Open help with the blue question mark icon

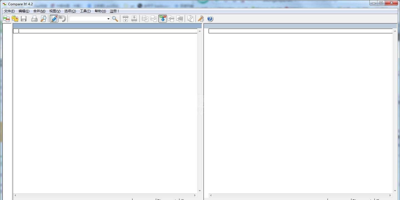pos(210,19)
